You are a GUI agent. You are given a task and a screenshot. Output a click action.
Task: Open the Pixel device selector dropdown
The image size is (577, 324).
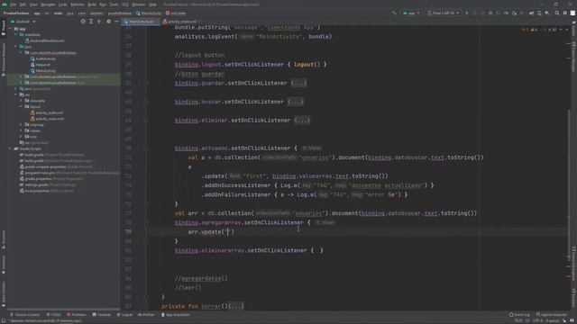[444, 13]
